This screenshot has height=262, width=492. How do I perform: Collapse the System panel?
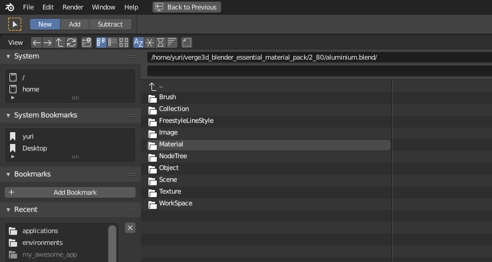coord(9,56)
